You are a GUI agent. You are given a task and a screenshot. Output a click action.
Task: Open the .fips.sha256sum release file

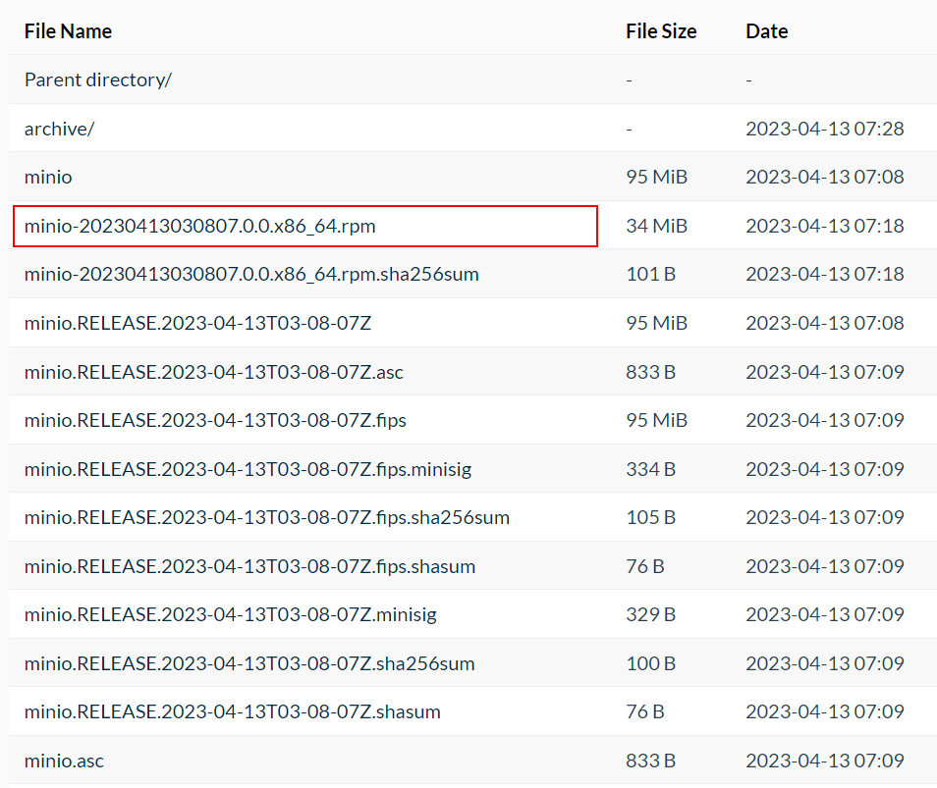(x=267, y=517)
